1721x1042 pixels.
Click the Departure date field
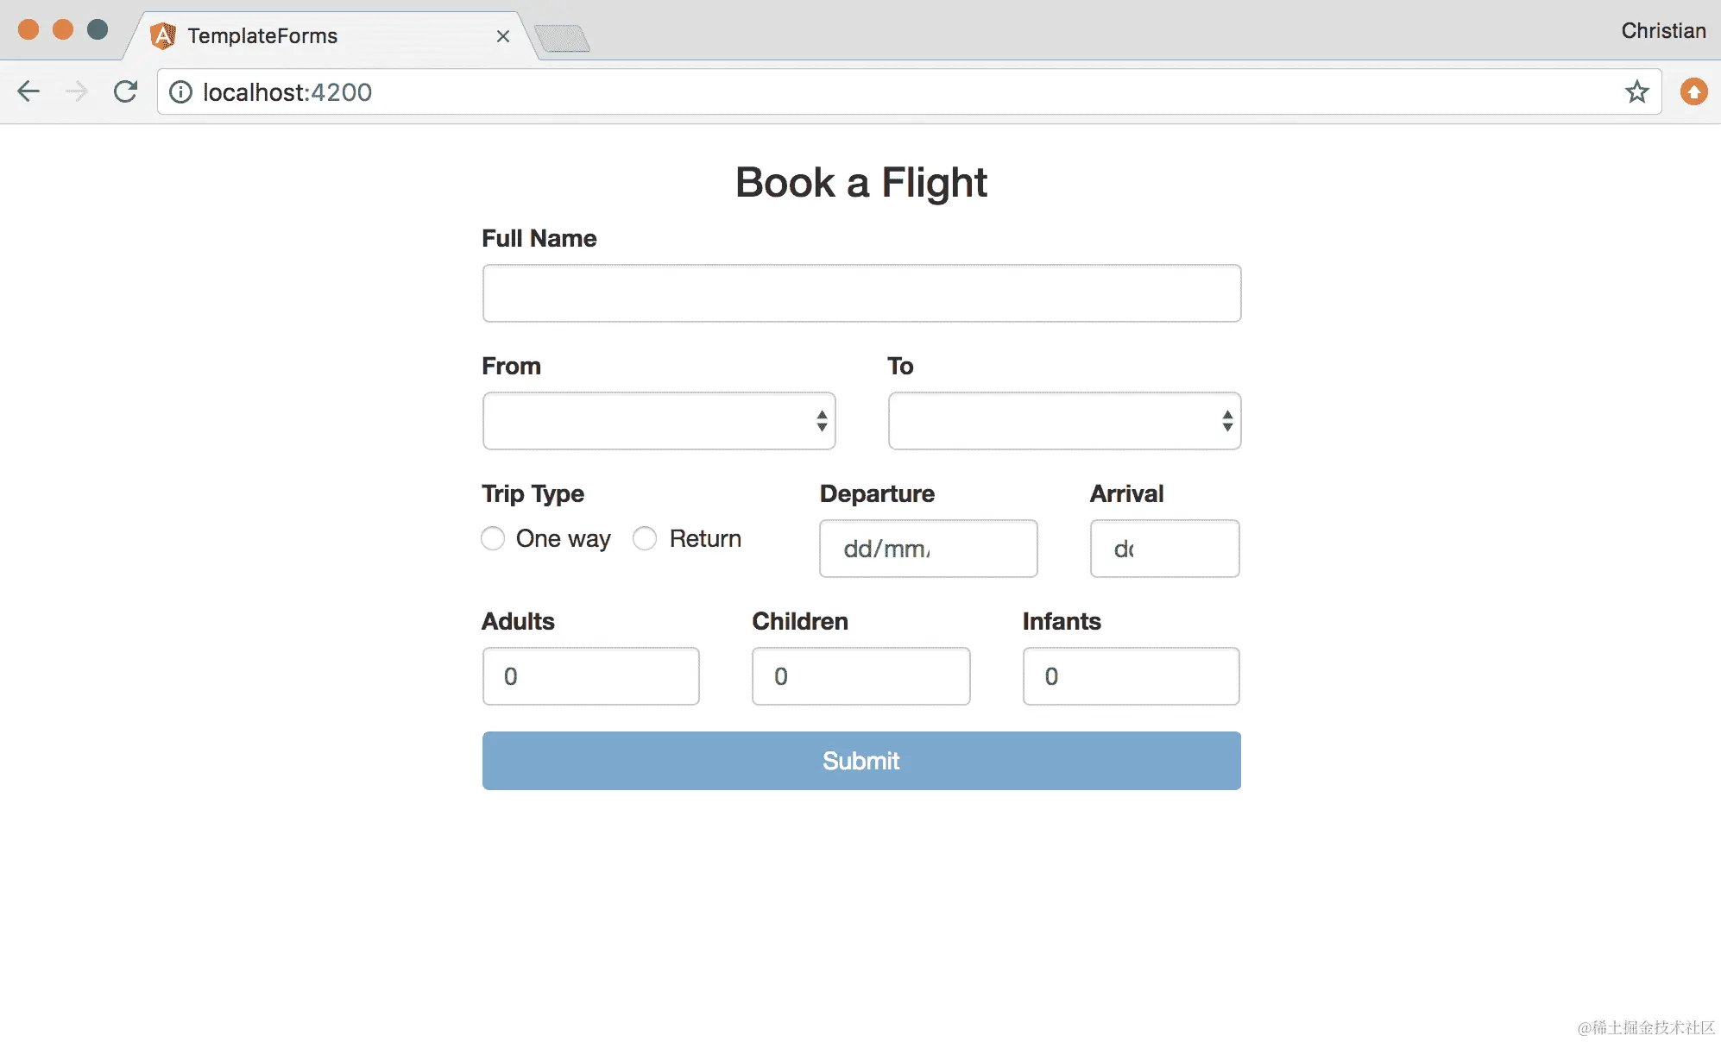point(928,549)
